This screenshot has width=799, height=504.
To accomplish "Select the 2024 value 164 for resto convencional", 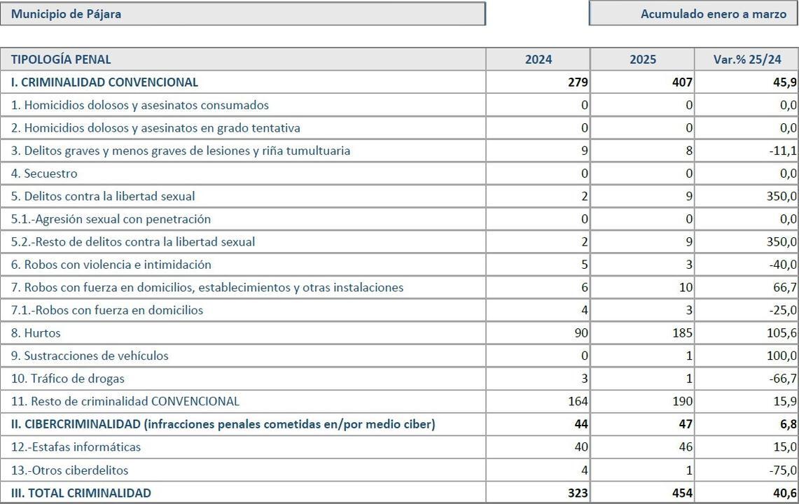I will tap(577, 402).
